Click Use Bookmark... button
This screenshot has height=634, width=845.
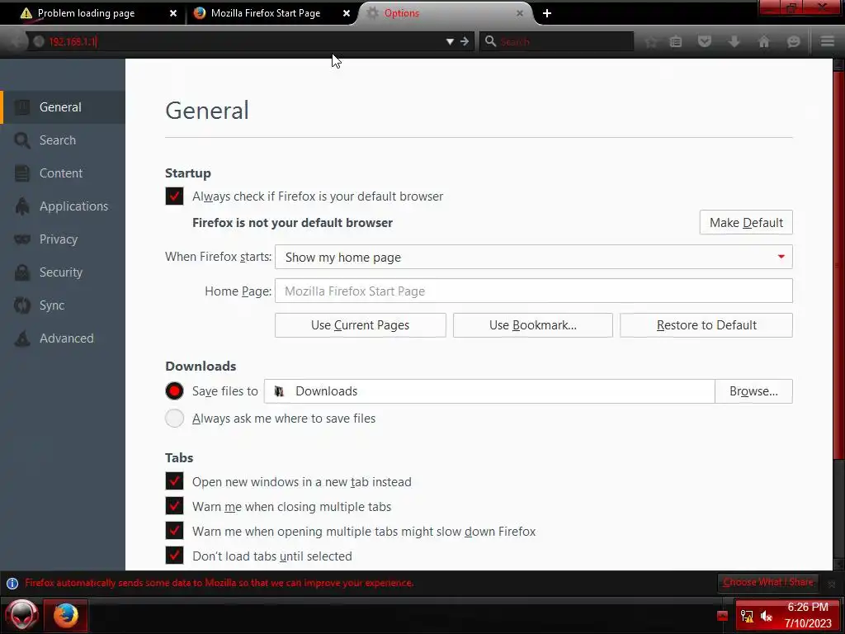[532, 325]
